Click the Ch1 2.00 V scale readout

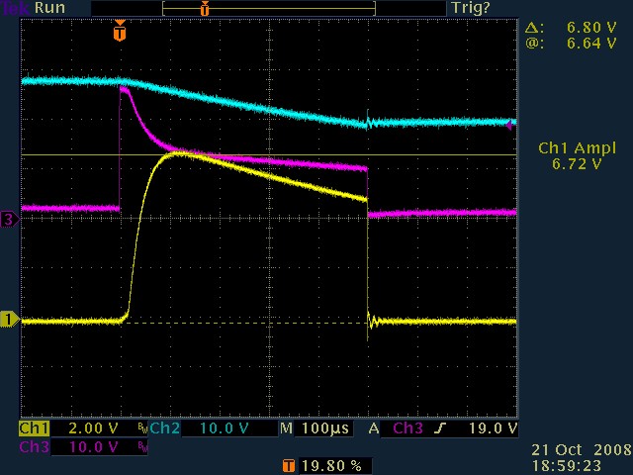click(x=93, y=428)
